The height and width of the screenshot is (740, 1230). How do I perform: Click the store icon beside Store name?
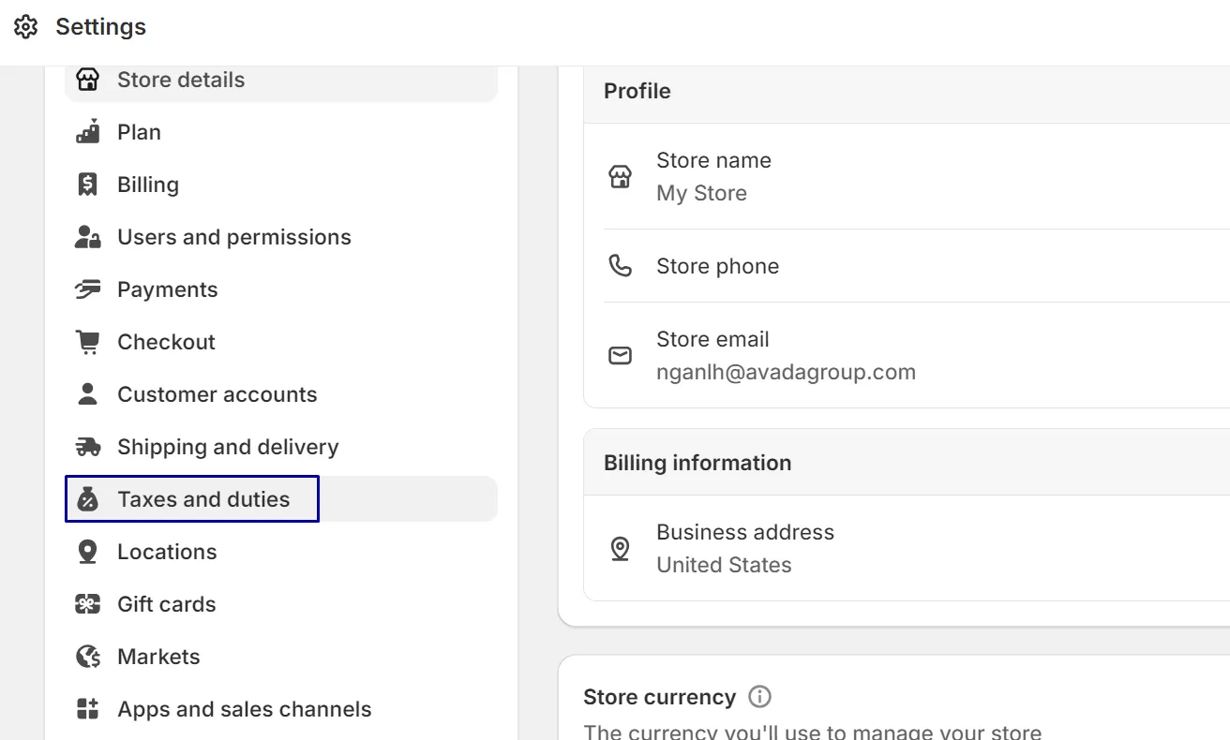point(620,177)
